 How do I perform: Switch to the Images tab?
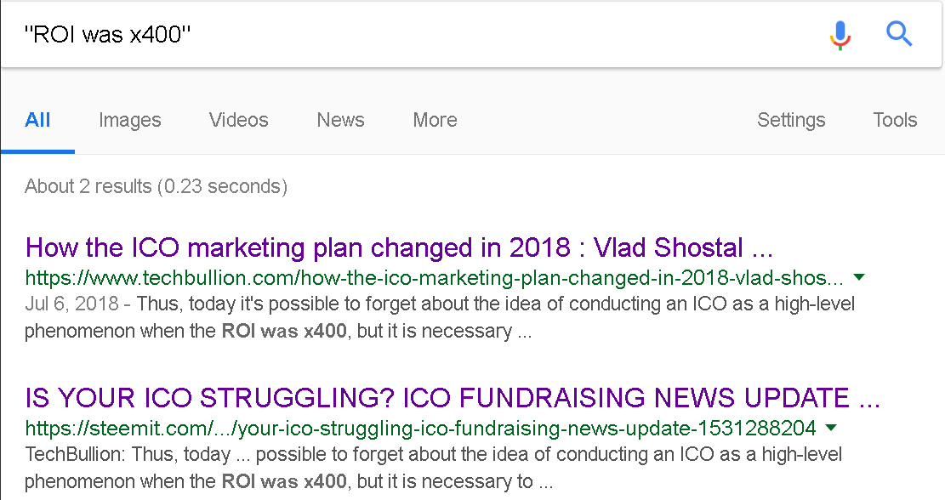click(129, 120)
